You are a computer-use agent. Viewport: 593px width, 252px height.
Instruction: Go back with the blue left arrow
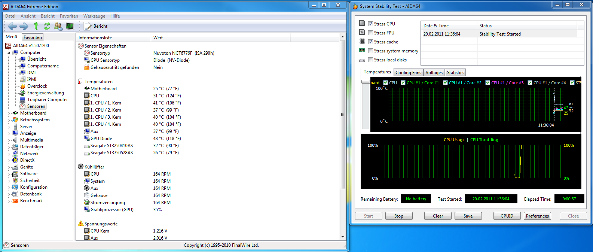coord(12,26)
